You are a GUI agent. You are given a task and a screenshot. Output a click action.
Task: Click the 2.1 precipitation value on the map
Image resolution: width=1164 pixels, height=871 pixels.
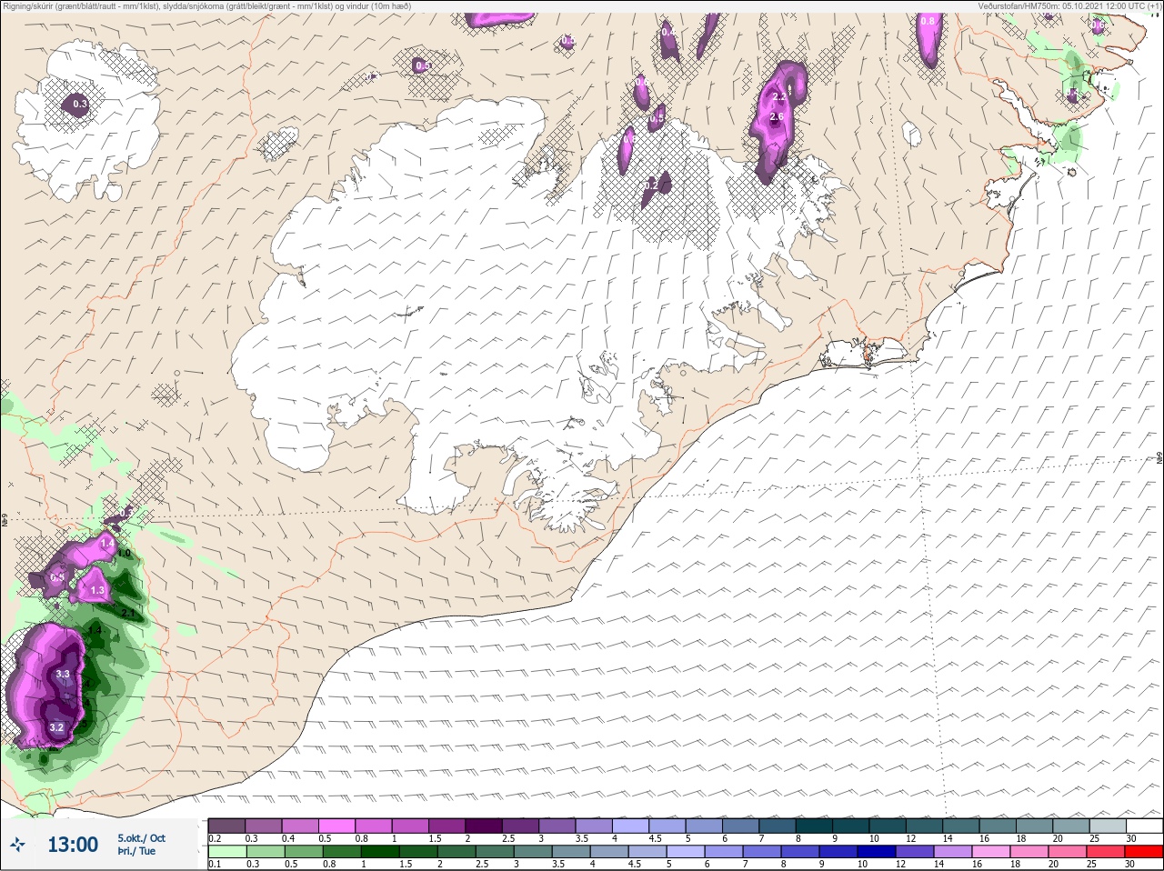click(x=128, y=614)
